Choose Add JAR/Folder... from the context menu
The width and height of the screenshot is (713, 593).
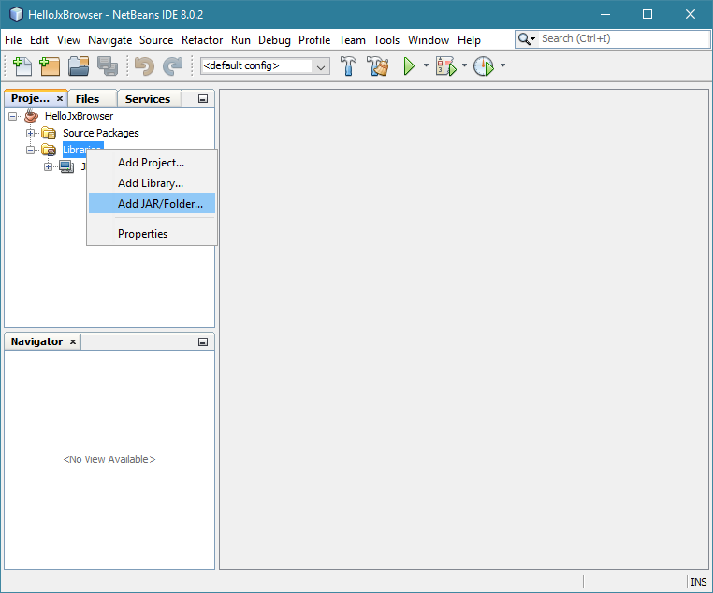tap(152, 204)
